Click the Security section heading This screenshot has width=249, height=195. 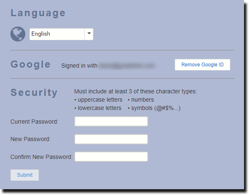click(34, 93)
